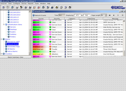Image resolution: width=126 pixels, height=91 pixels.
Task: Go to Home via the house icon
Action: (x=12, y=7)
